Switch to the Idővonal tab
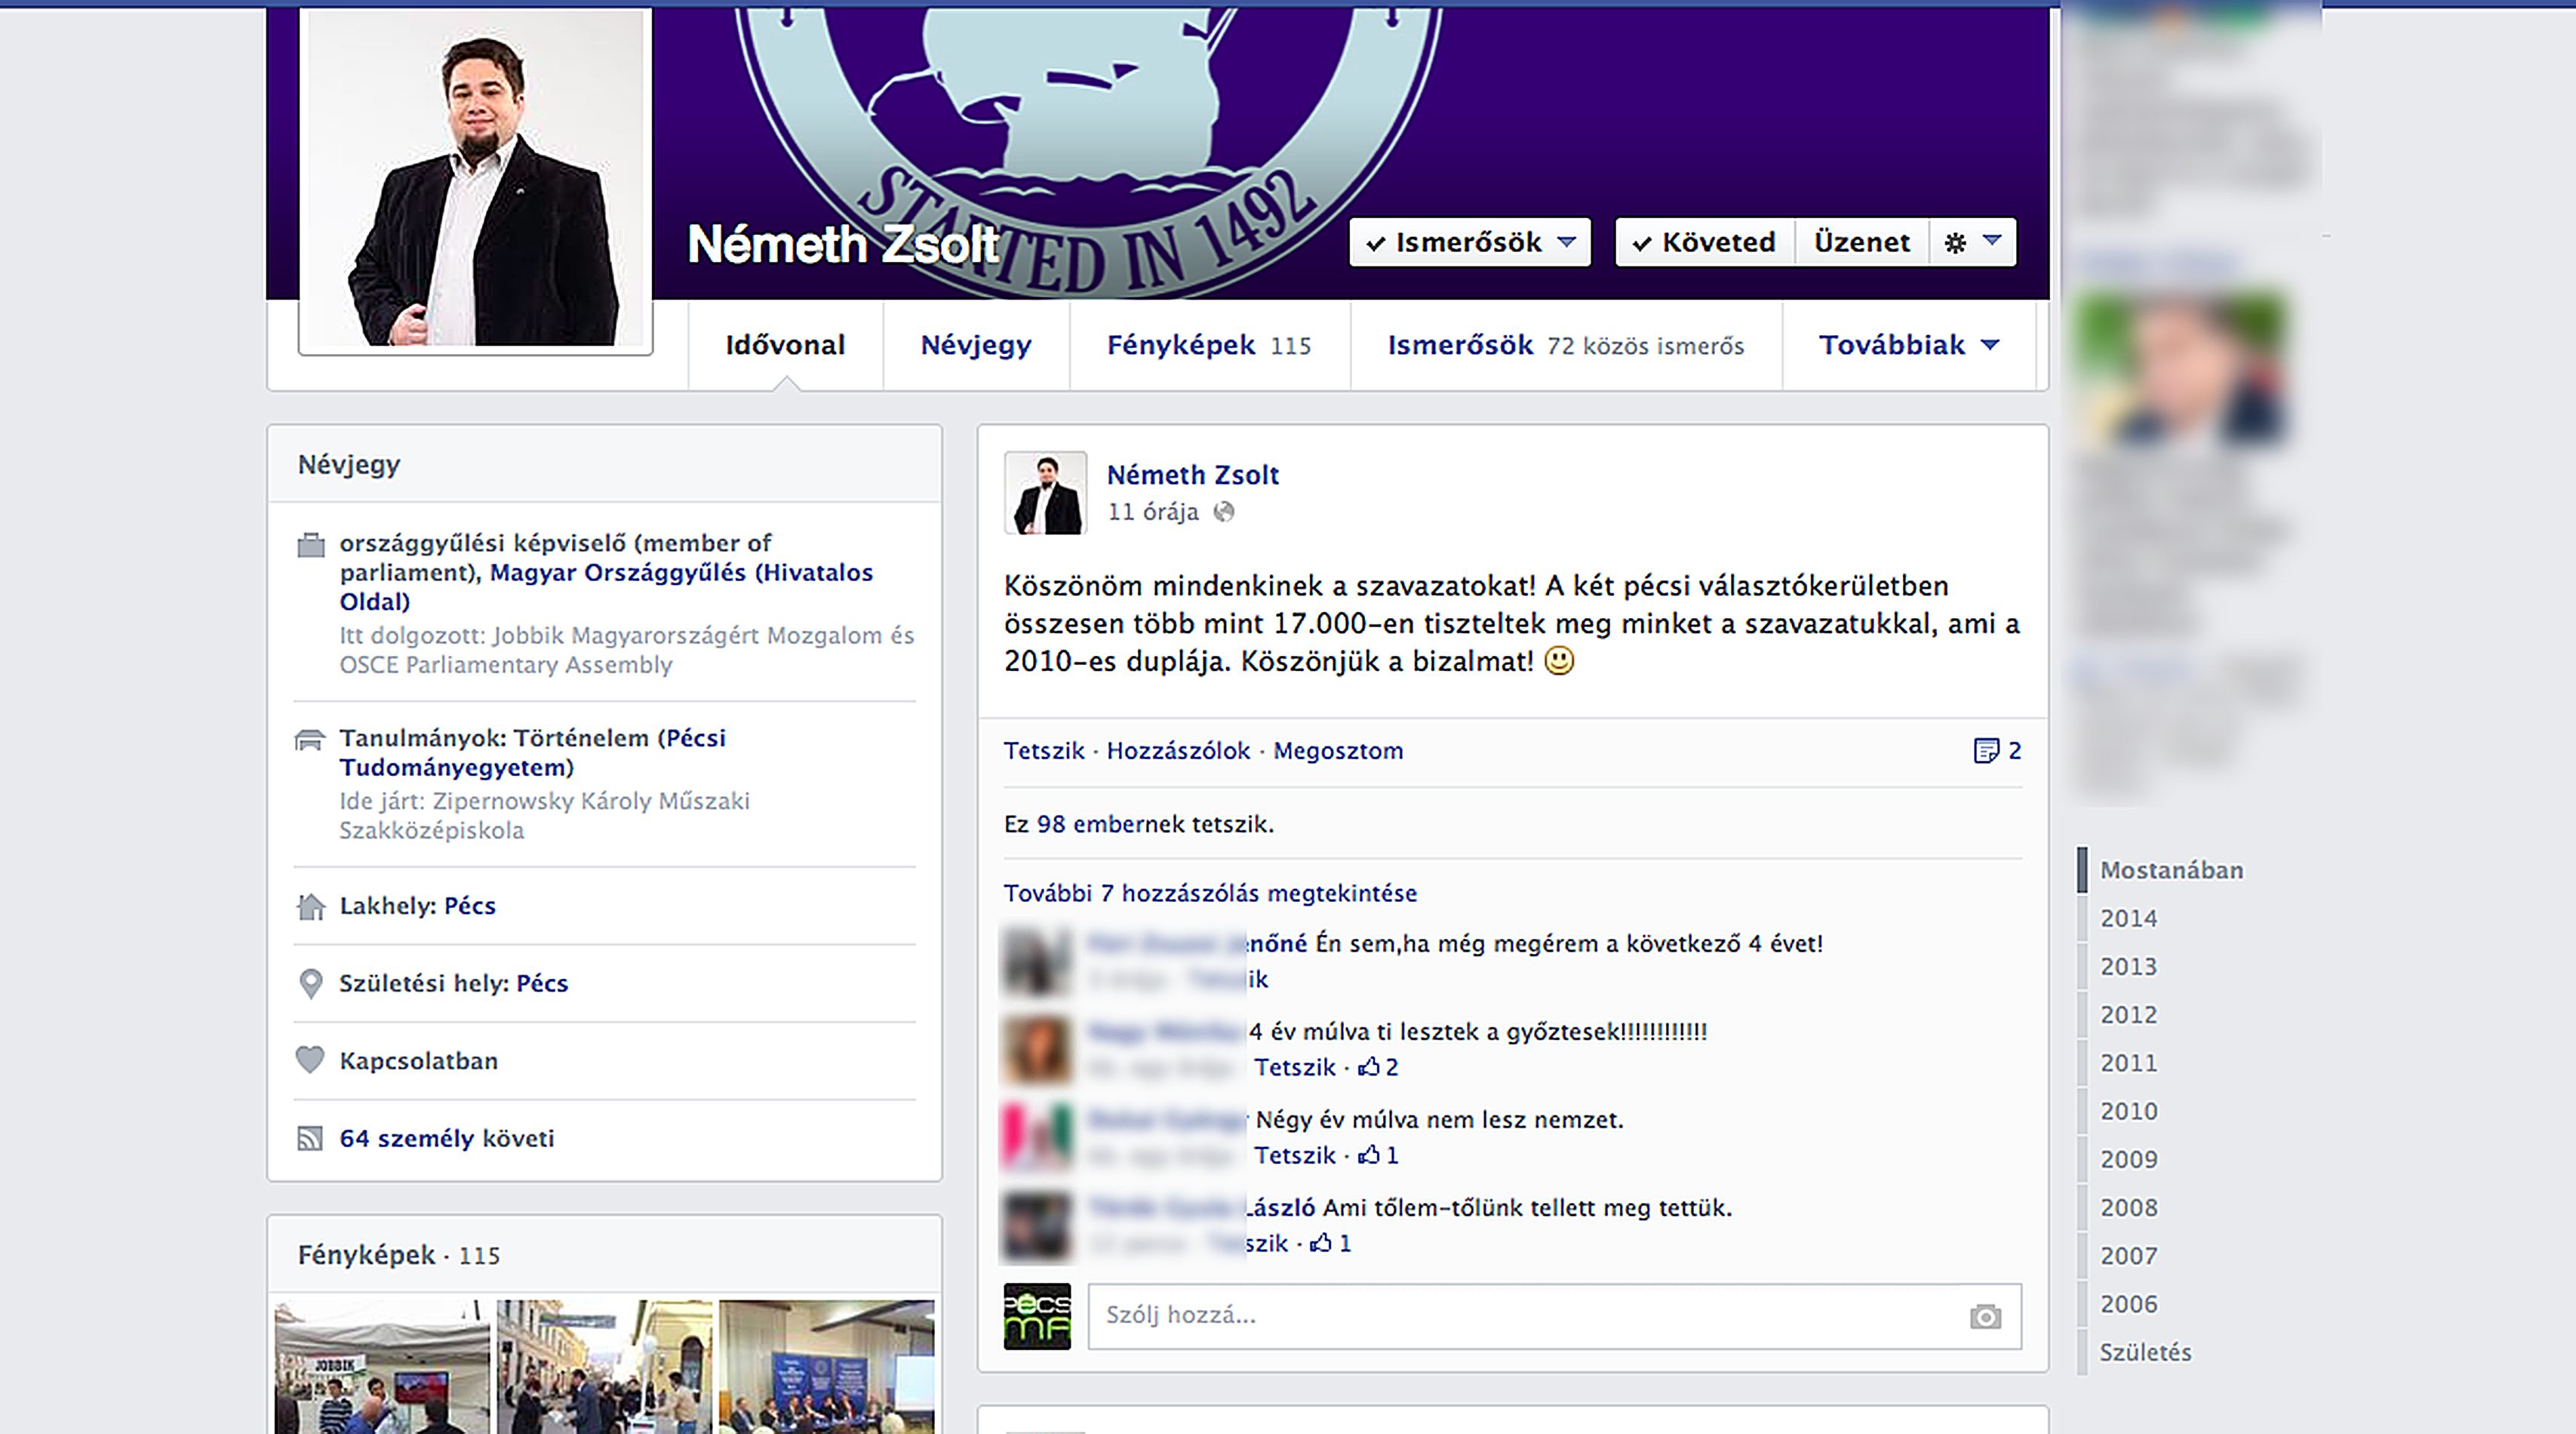Viewport: 2576px width, 1434px height. point(785,345)
